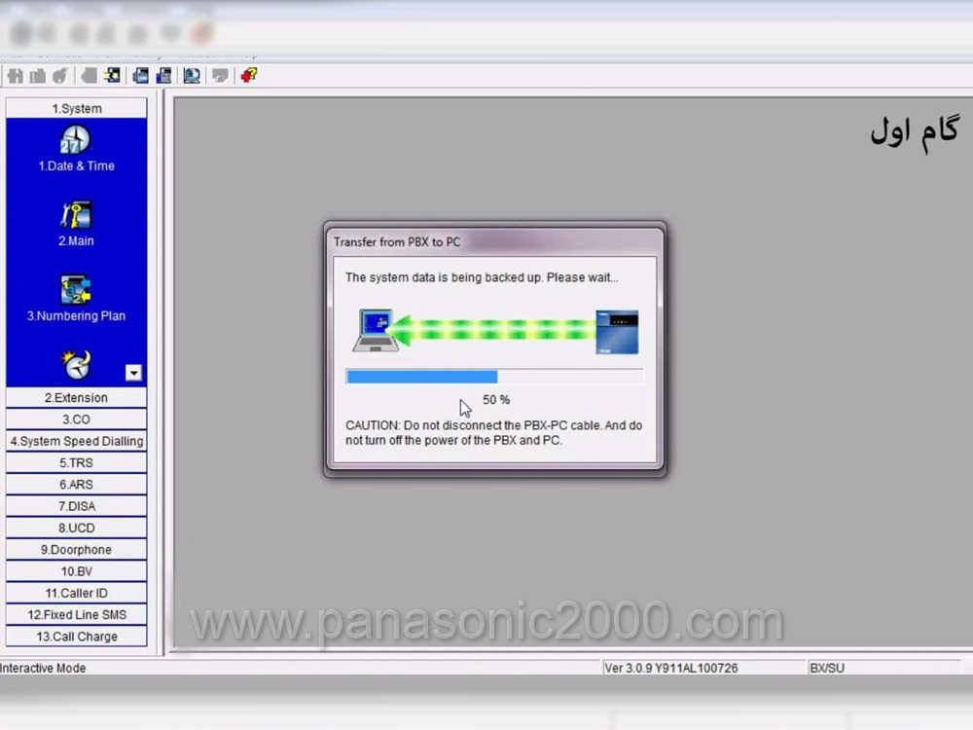The height and width of the screenshot is (730, 973).
Task: Select the 7.DISA menu item
Action: click(x=76, y=506)
